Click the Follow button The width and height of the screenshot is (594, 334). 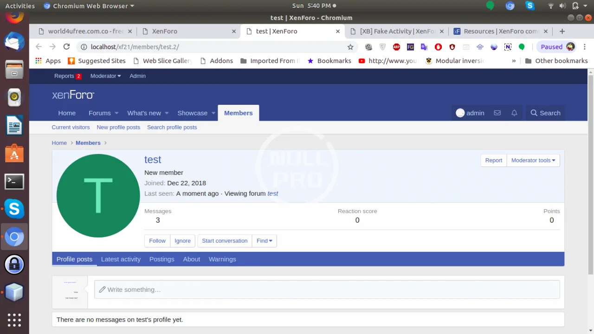point(157,241)
